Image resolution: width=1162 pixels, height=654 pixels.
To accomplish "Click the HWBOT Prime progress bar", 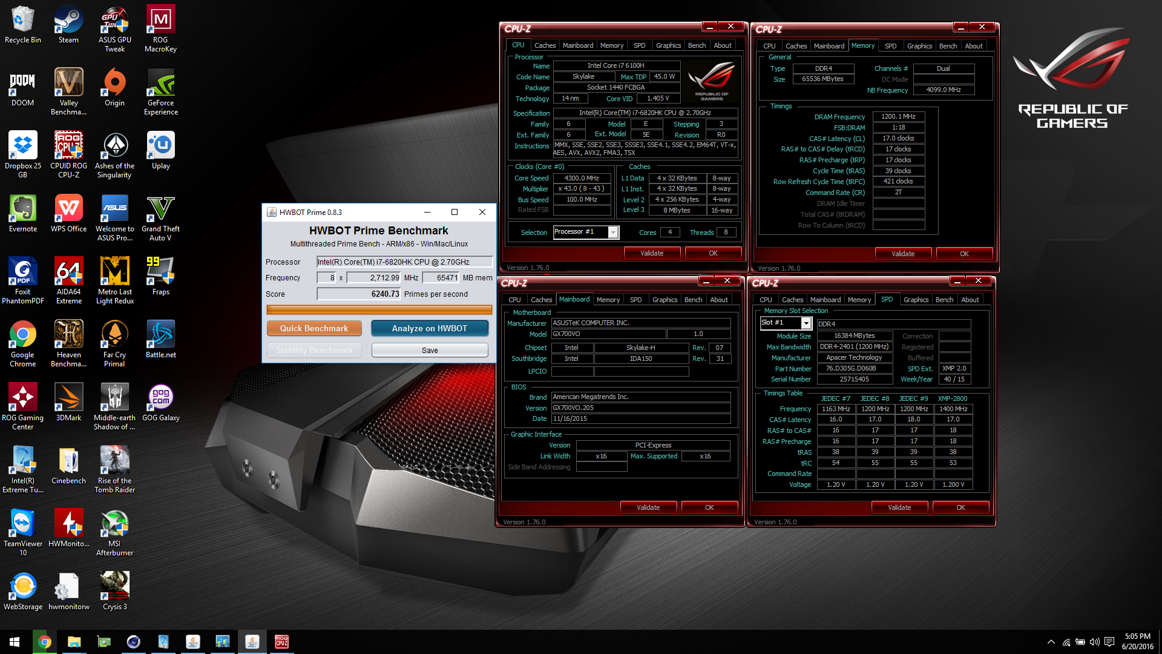I will pos(379,309).
